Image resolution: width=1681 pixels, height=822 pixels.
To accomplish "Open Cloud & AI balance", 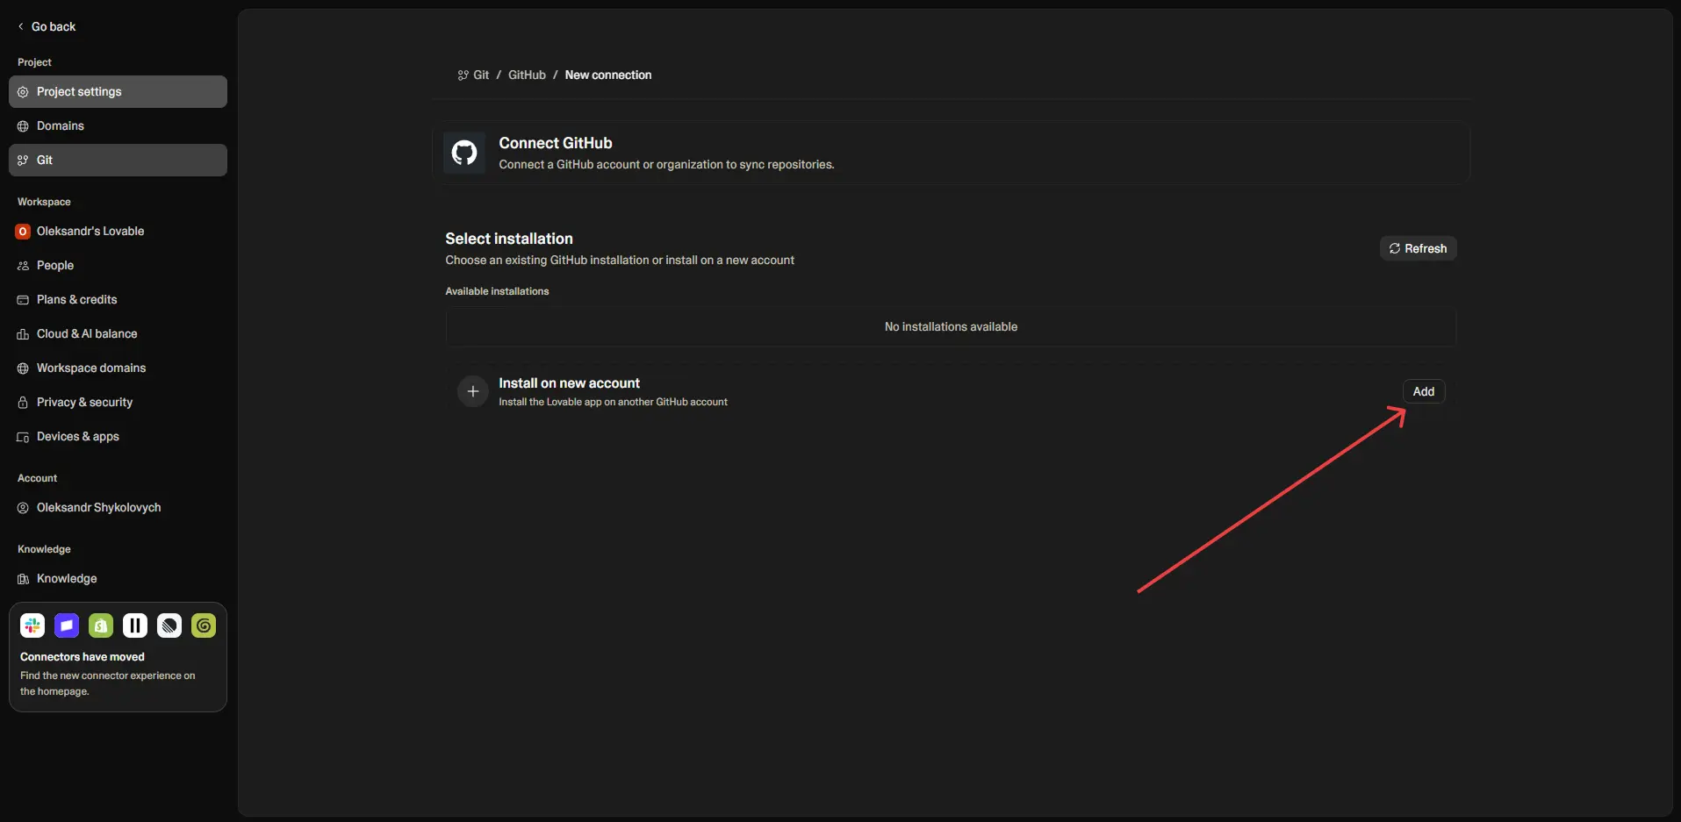I will coord(118,333).
